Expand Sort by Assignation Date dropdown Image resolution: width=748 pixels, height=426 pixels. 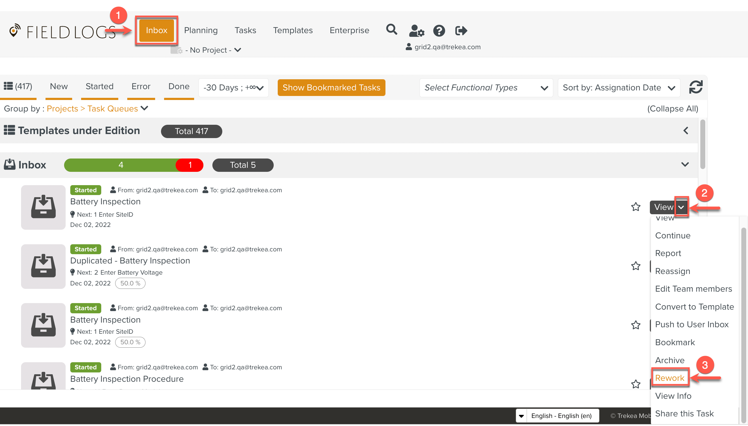pyautogui.click(x=619, y=88)
